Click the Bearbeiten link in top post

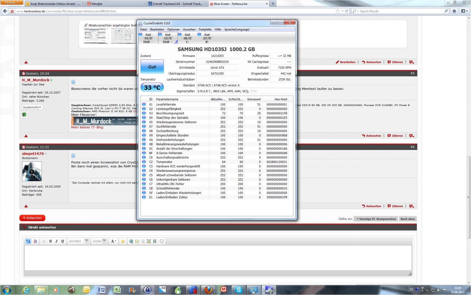(346, 62)
